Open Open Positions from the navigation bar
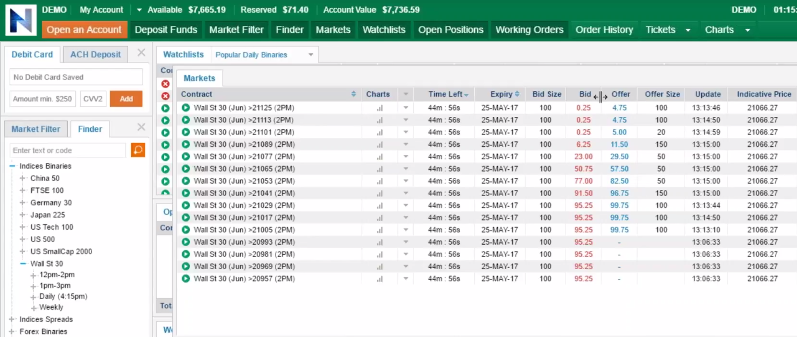 [451, 30]
